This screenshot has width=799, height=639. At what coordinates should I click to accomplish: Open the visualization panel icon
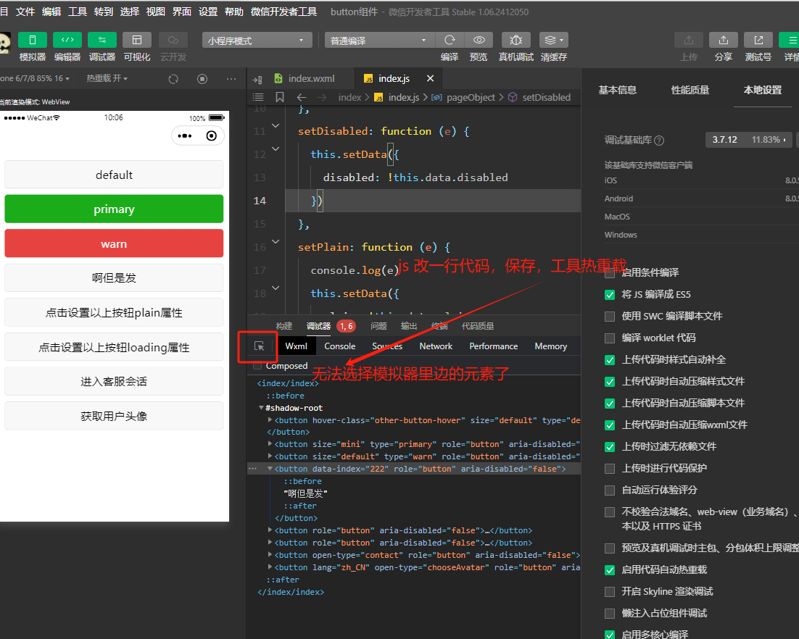tap(136, 40)
